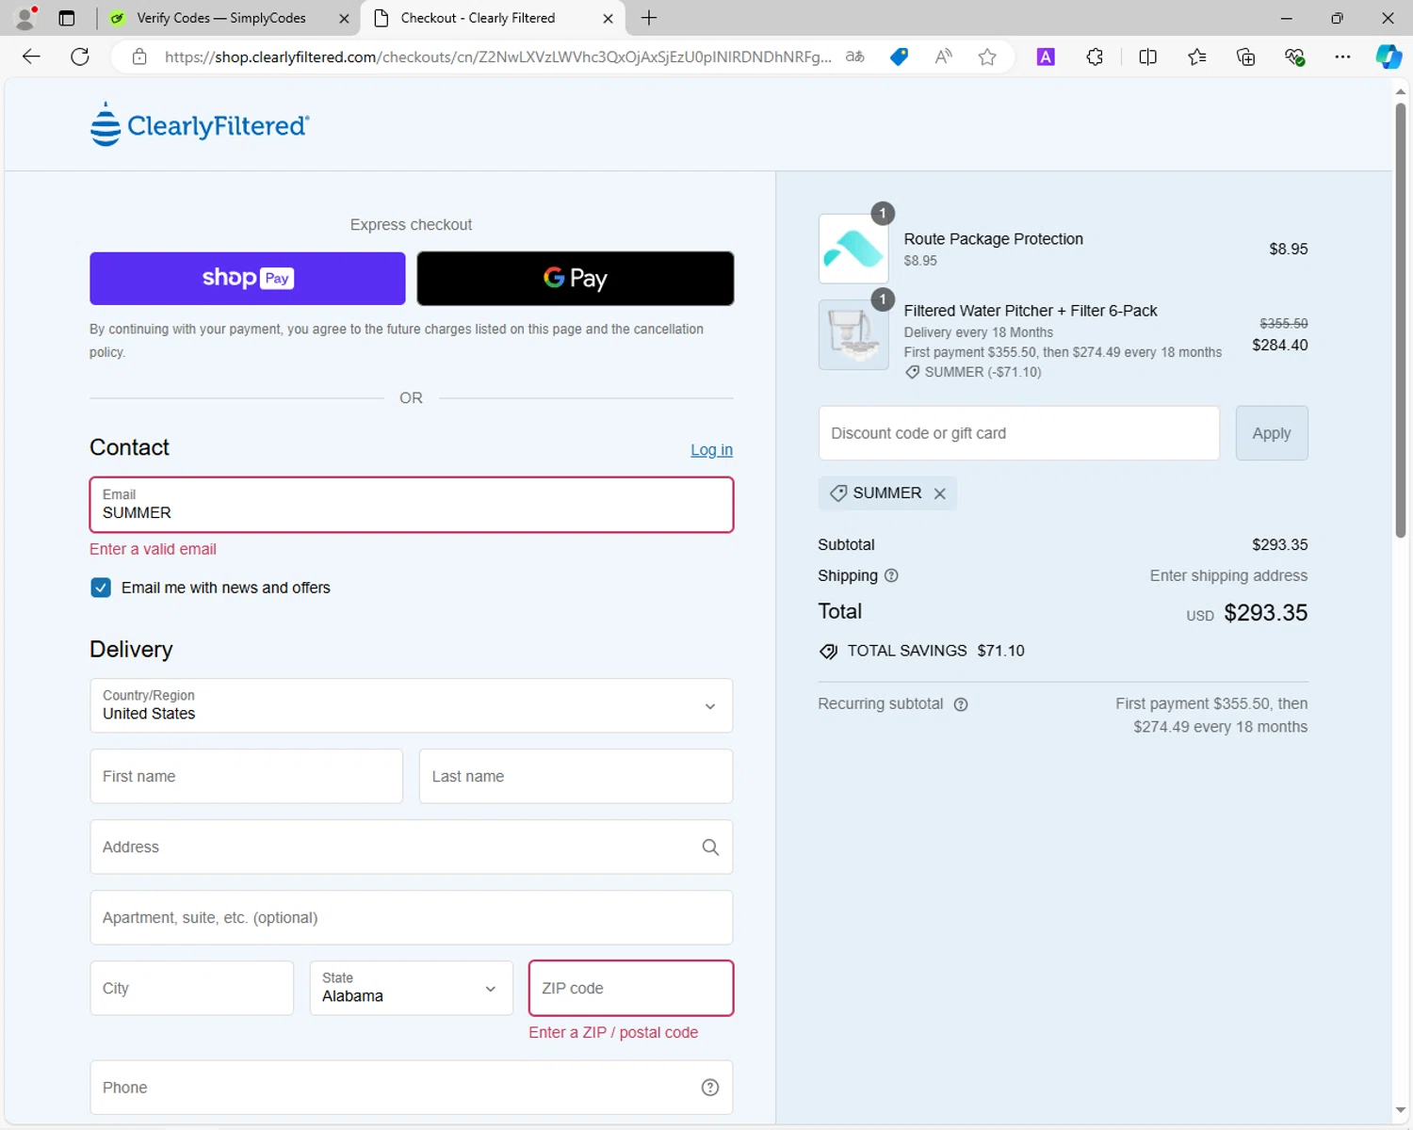Open the favorites list icon

[x=1196, y=56]
